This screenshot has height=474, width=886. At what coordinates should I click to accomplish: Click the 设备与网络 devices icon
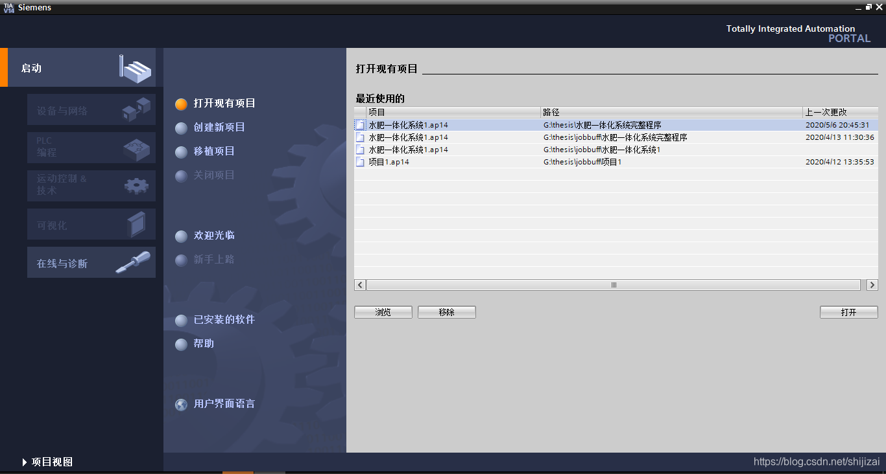[136, 110]
